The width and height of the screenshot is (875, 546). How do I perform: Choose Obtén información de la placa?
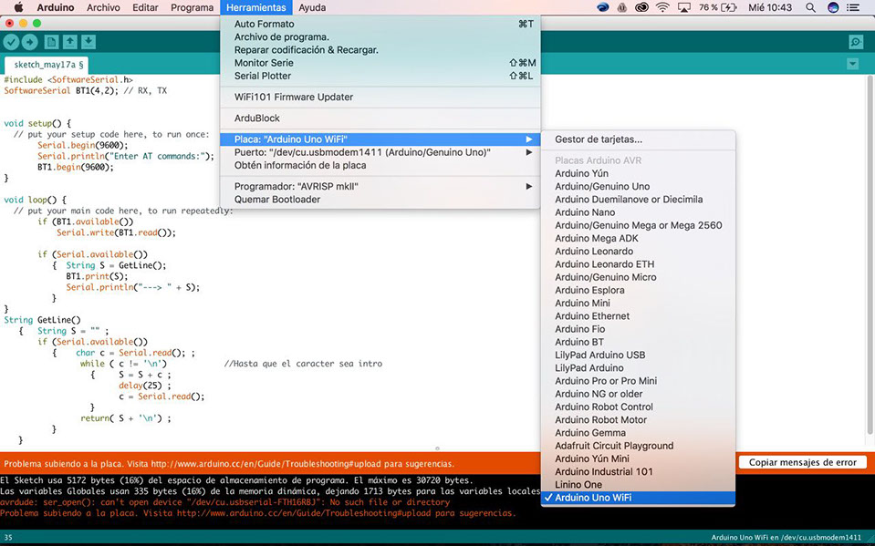click(380, 165)
